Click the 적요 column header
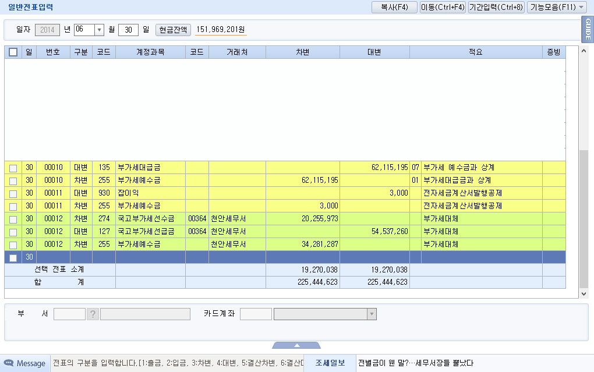 point(476,52)
